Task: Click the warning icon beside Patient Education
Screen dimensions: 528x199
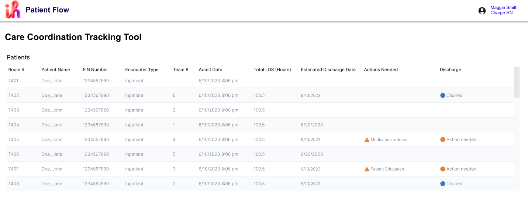Action: coord(367,169)
